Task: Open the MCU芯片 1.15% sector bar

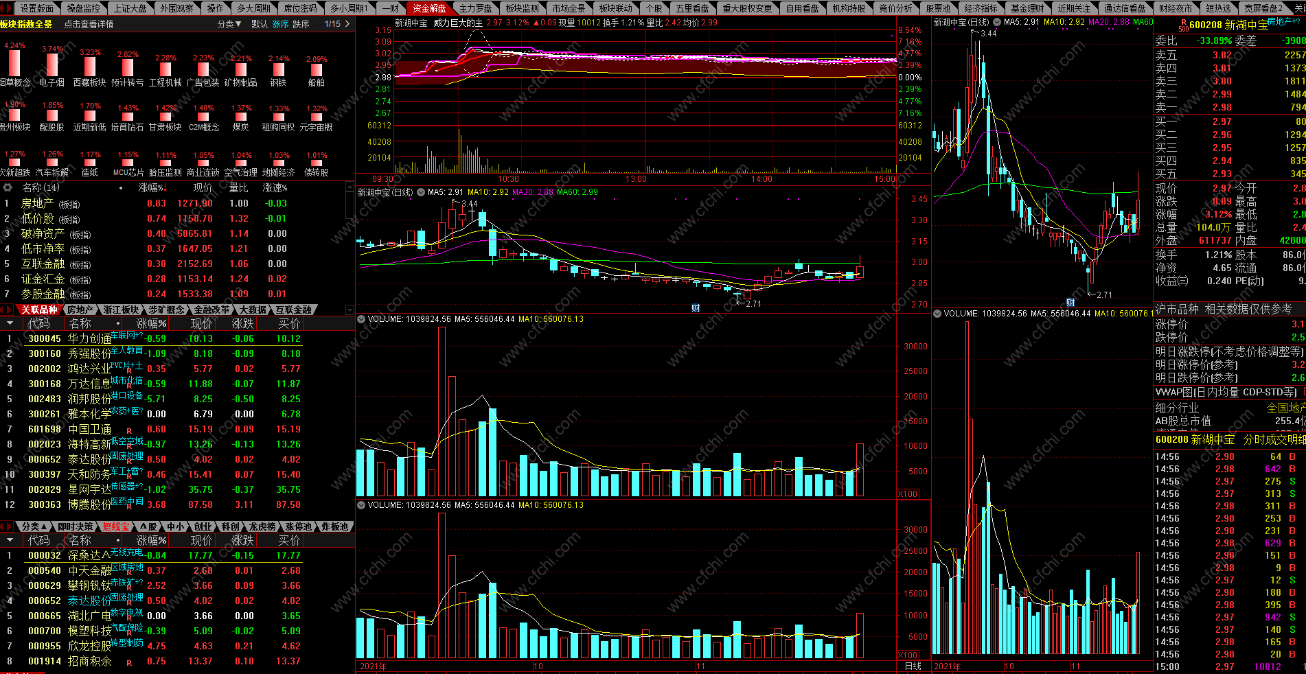Action: click(x=128, y=163)
